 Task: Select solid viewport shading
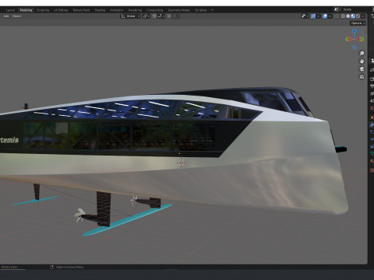pyautogui.click(x=348, y=16)
